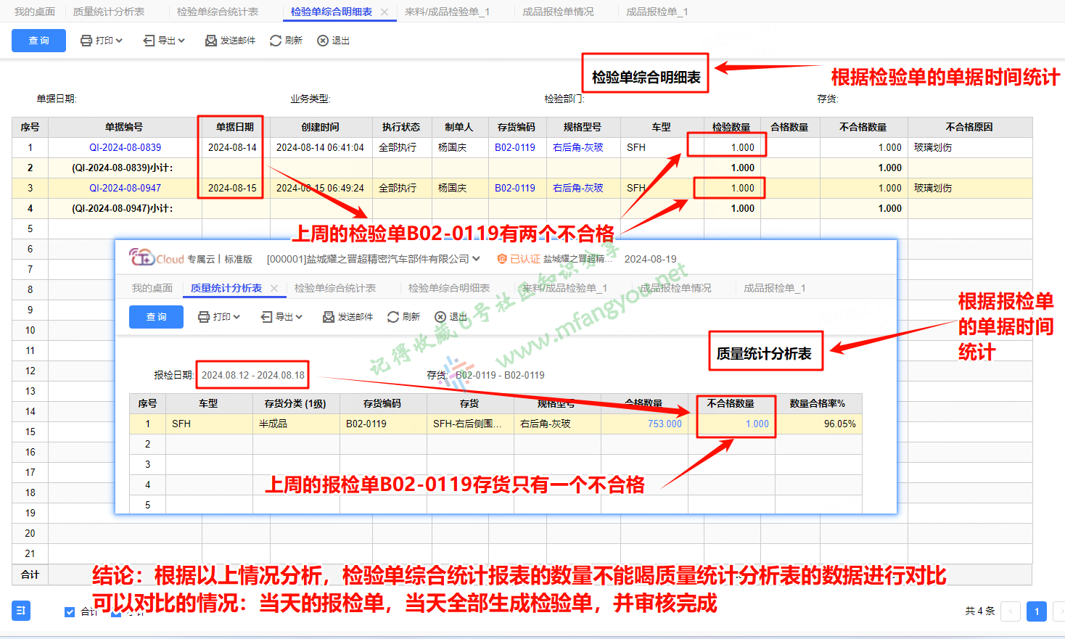
Task: Click the Cloud logo in the inner window
Action: pyautogui.click(x=156, y=258)
